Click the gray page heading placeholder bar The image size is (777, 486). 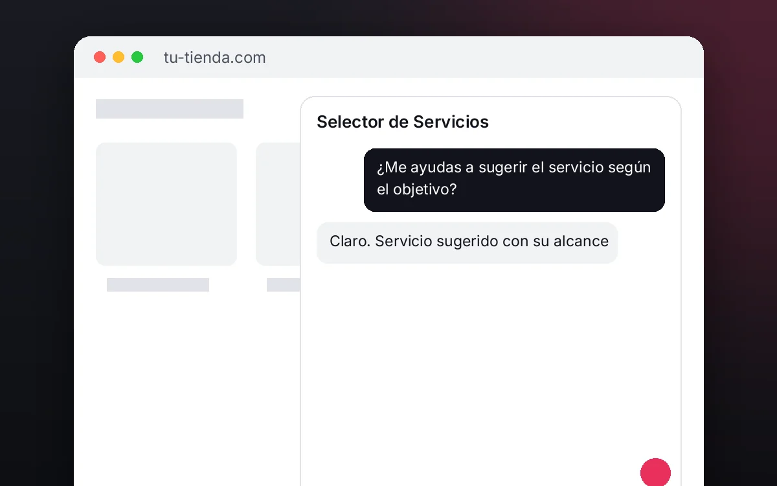click(x=170, y=109)
